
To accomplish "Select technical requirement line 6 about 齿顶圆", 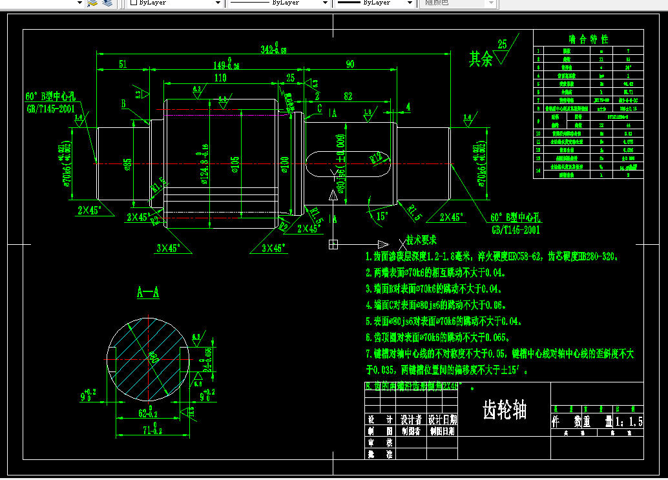I will click(437, 337).
